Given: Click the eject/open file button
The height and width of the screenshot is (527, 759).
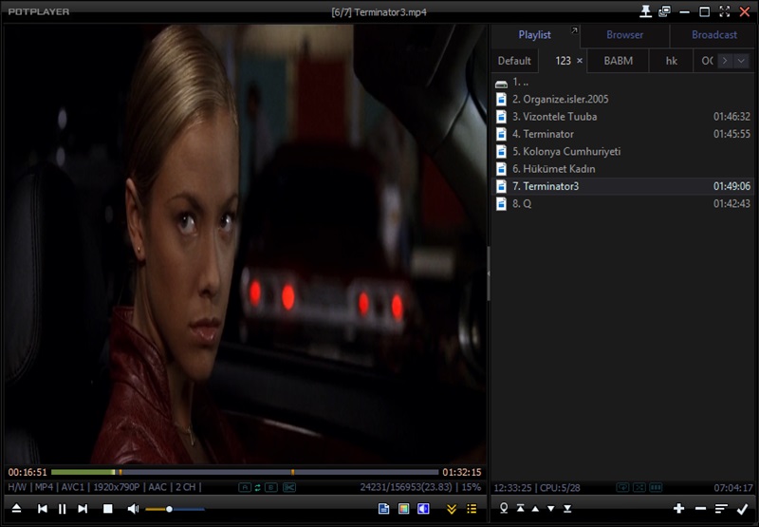Looking at the screenshot, I should (16, 509).
